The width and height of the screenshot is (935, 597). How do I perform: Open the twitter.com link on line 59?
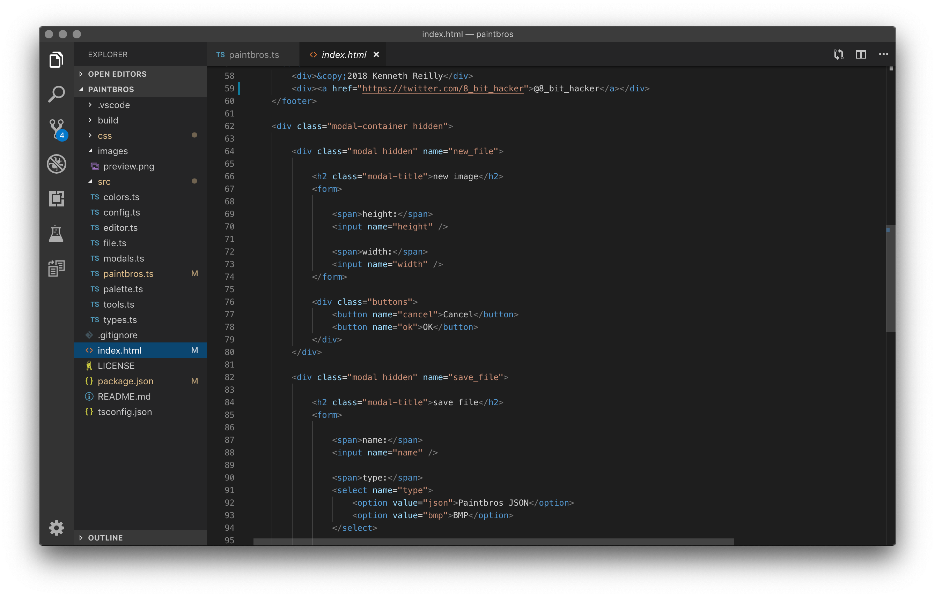coord(443,89)
